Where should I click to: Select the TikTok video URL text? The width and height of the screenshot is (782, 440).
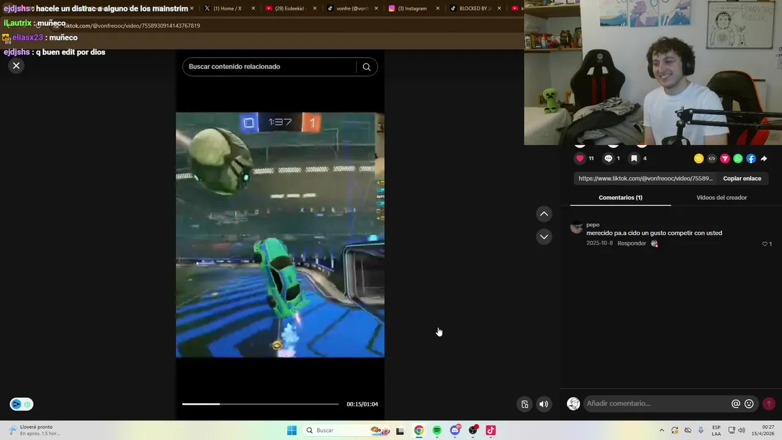point(646,178)
